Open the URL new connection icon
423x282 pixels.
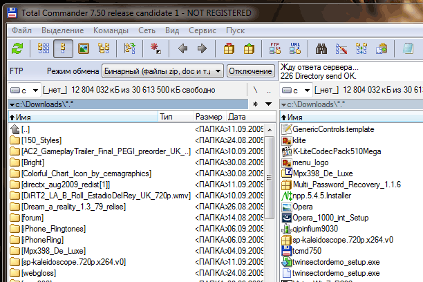tap(295, 48)
